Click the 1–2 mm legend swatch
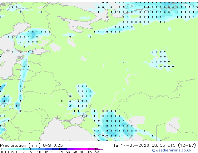 tap(20, 149)
